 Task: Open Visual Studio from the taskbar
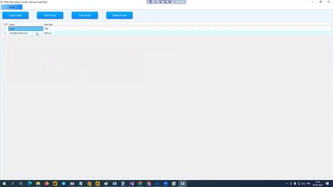(x=132, y=183)
